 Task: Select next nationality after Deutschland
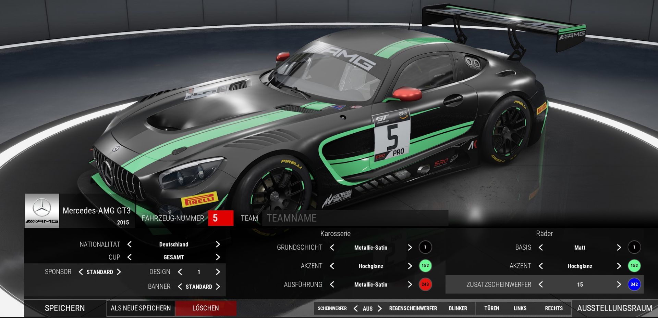point(218,244)
